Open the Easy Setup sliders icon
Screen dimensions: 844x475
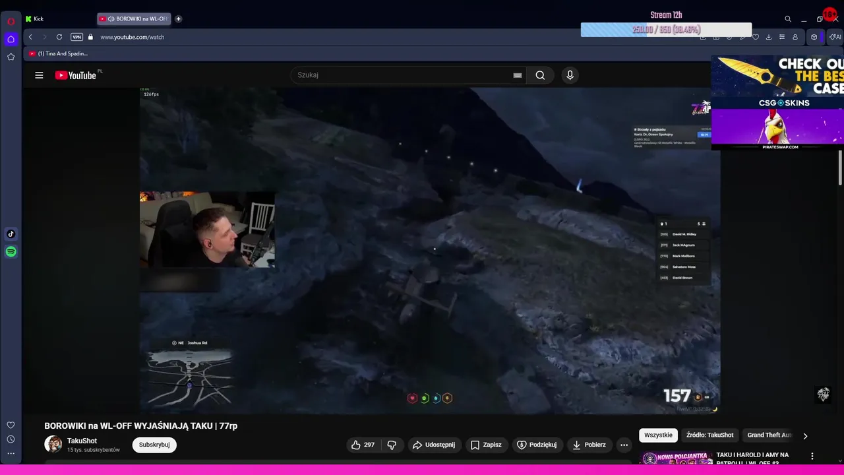pyautogui.click(x=782, y=37)
